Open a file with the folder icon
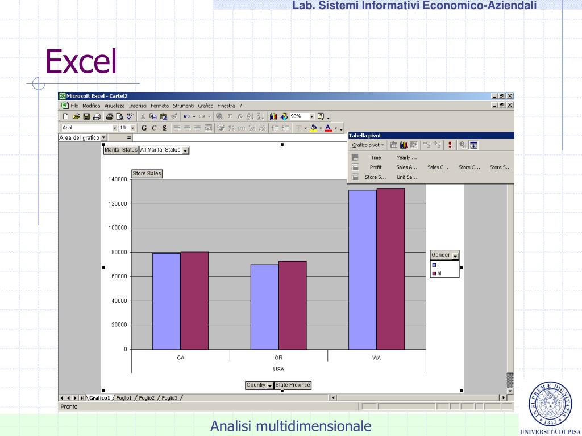 (x=76, y=116)
